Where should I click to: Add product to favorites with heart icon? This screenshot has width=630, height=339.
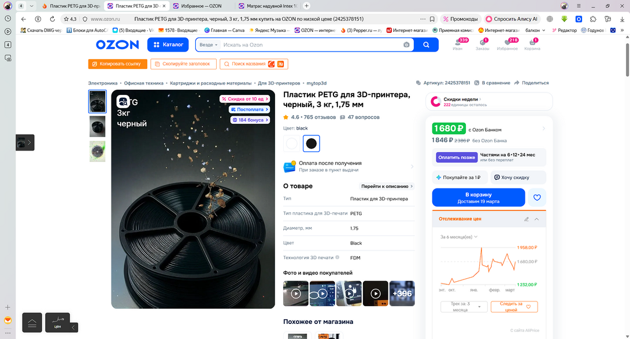pyautogui.click(x=537, y=197)
